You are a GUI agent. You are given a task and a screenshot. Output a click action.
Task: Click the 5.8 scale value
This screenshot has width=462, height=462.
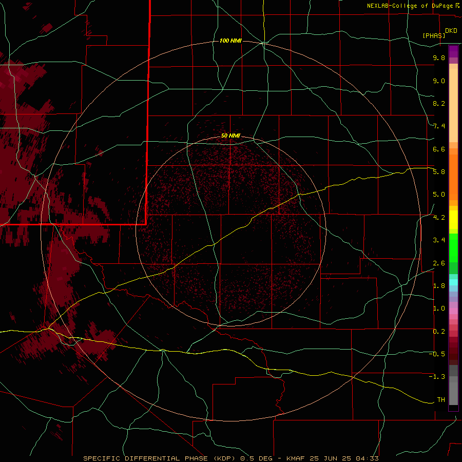(439, 172)
